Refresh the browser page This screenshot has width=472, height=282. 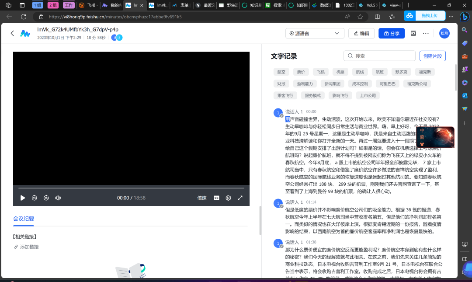(x=24, y=17)
